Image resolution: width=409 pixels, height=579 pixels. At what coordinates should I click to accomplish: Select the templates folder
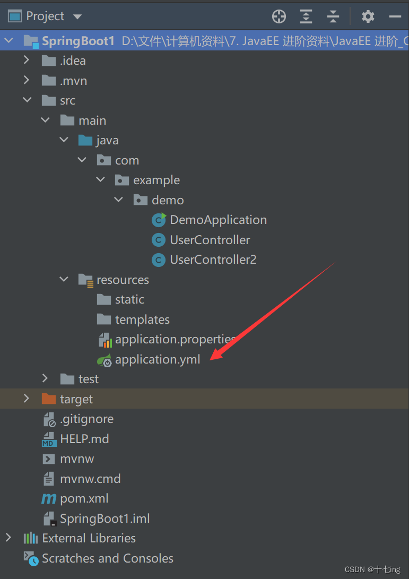click(142, 319)
